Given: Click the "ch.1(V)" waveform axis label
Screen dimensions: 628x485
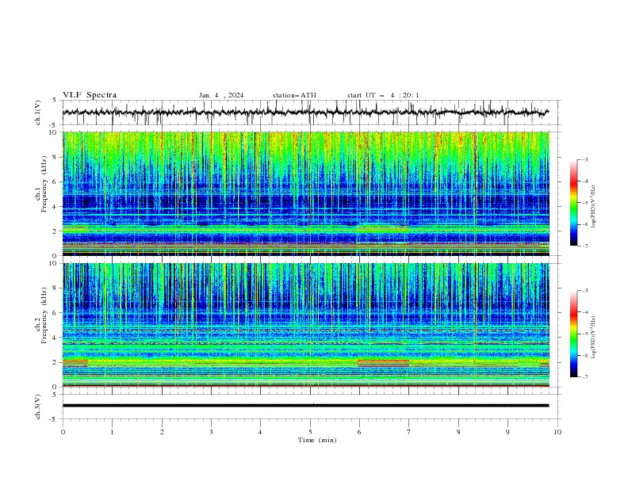Looking at the screenshot, I should pos(38,113).
